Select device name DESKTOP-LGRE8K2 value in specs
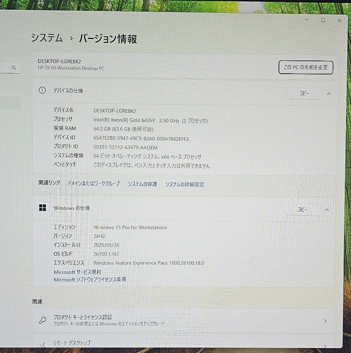Viewport: 351px width, 353px height. tap(115, 111)
